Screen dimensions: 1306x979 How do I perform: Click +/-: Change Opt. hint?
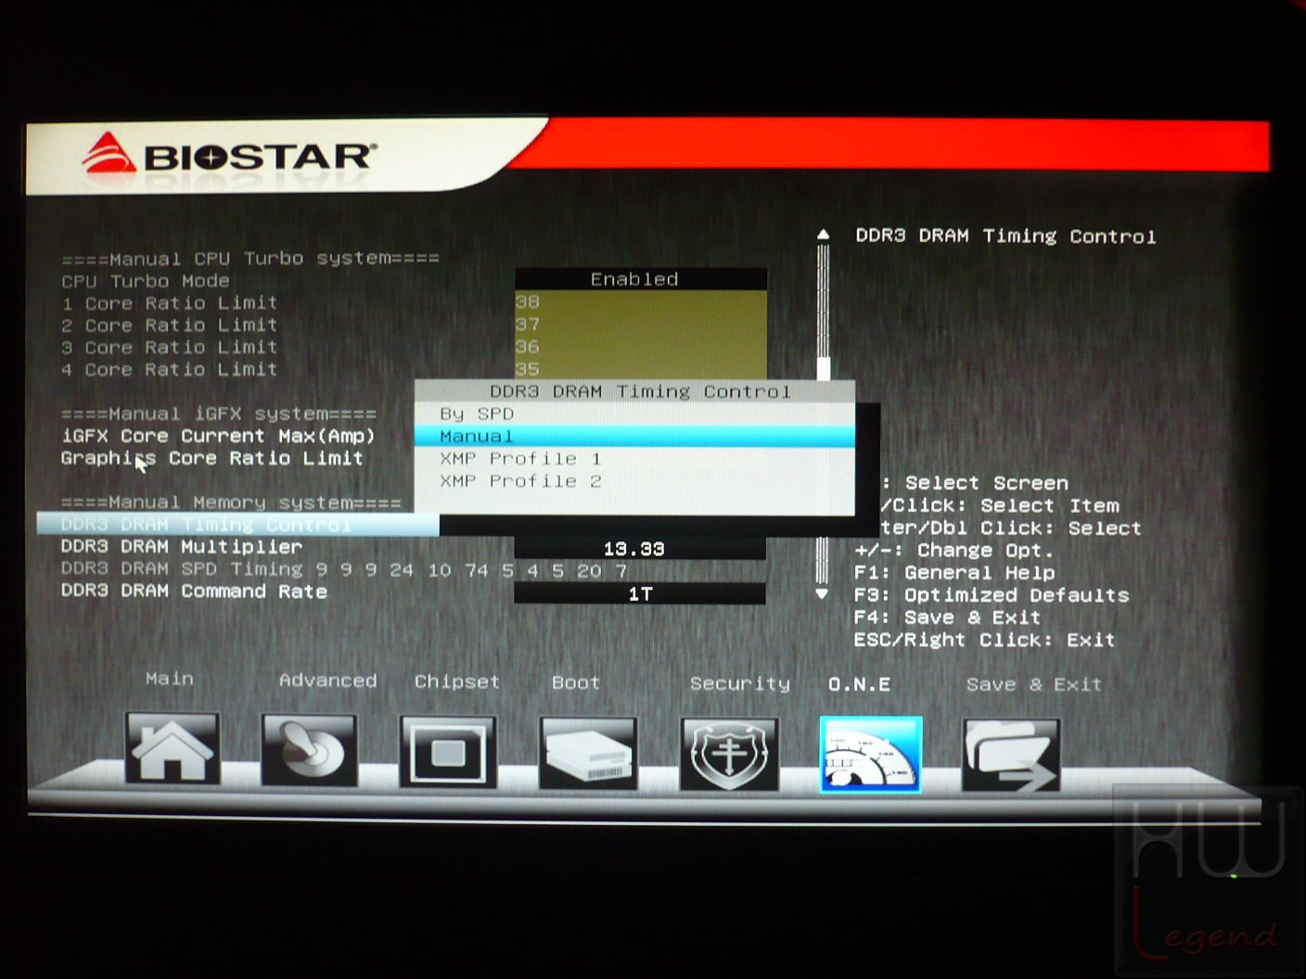point(954,550)
